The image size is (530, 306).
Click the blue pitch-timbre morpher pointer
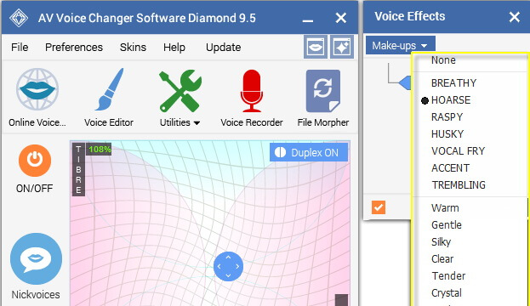click(x=228, y=267)
